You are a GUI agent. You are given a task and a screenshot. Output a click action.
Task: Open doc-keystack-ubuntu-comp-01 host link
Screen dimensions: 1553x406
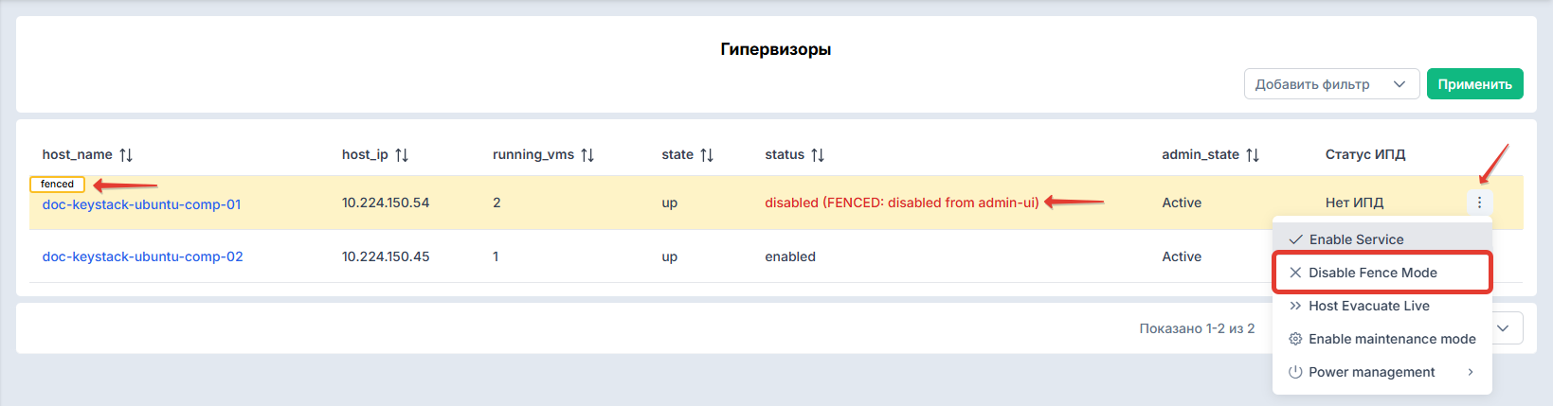pos(142,204)
